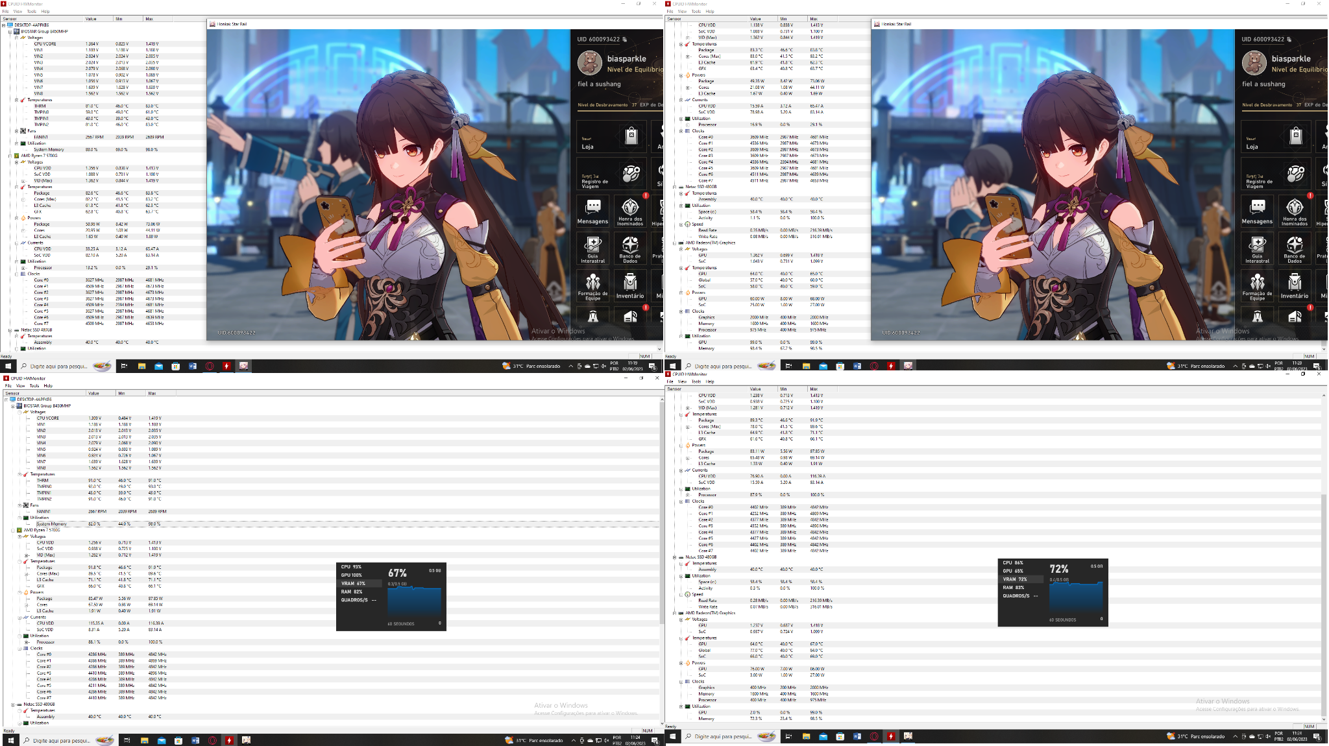This screenshot has height=746, width=1329.
Task: Copy the UID using the icon in the top-right game window
Action: pos(1289,40)
